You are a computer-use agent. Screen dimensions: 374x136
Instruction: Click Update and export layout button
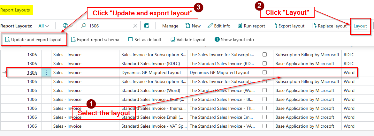(x=34, y=40)
